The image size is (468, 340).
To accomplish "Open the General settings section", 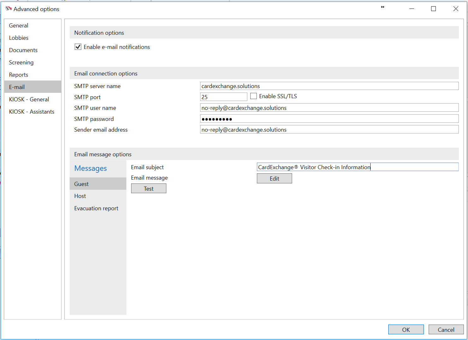I will pos(33,26).
